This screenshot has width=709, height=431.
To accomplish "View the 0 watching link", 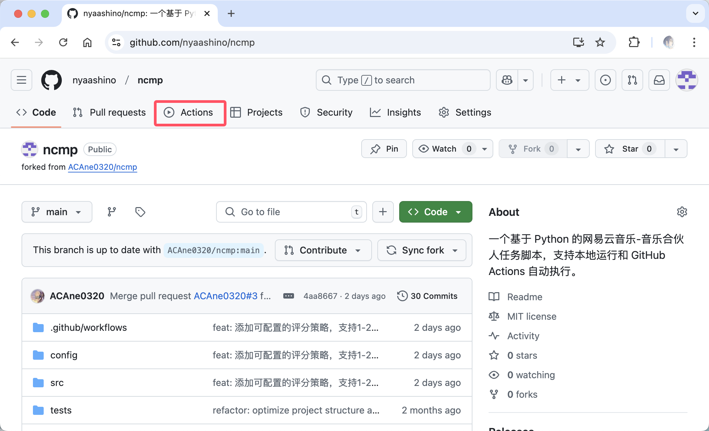I will 531,375.
